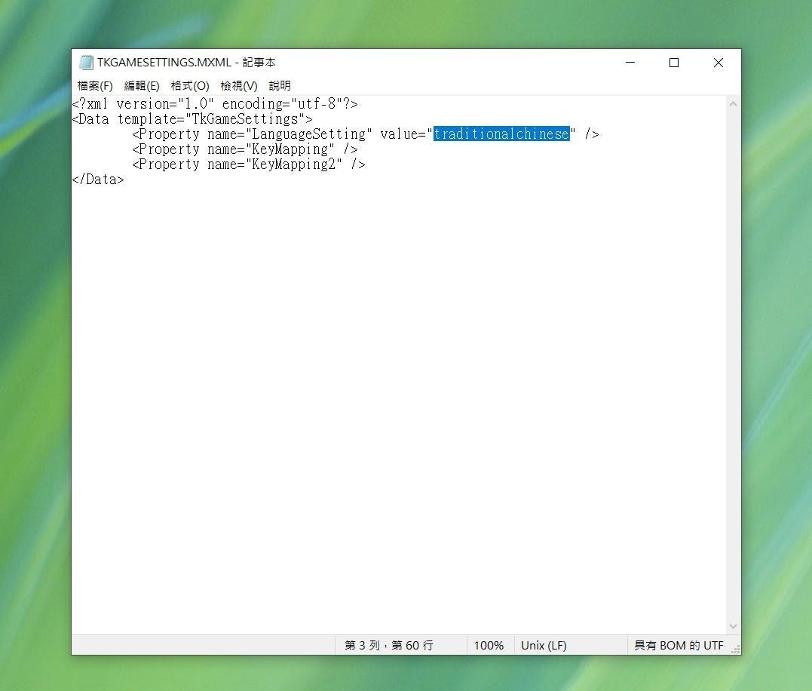Click the status bar position 第 3 列，第 60 行
The width and height of the screenshot is (812, 691).
pos(389,646)
